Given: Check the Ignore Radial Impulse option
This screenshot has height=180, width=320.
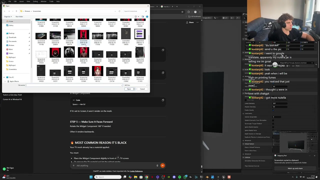Looking at the screenshot, I should 273,127.
